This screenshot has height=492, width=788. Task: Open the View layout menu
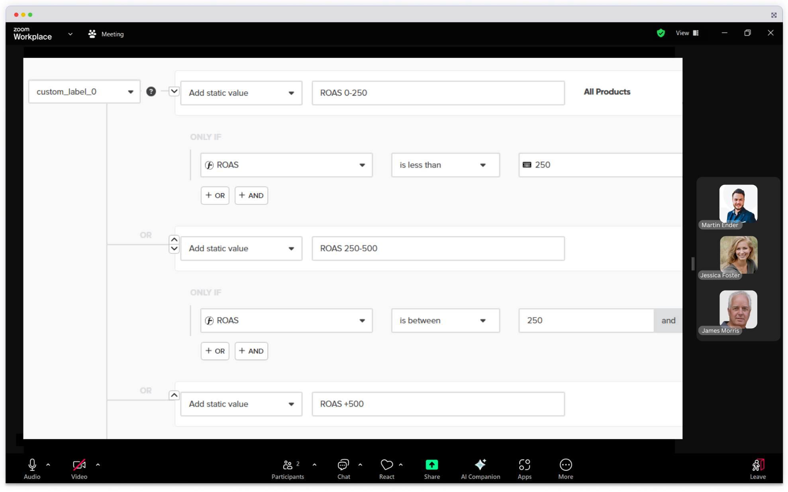pos(687,33)
